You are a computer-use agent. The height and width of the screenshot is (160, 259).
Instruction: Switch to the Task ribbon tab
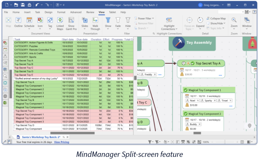(38, 12)
